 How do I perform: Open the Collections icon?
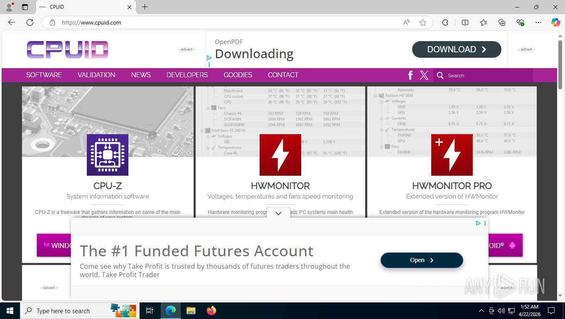coord(502,22)
